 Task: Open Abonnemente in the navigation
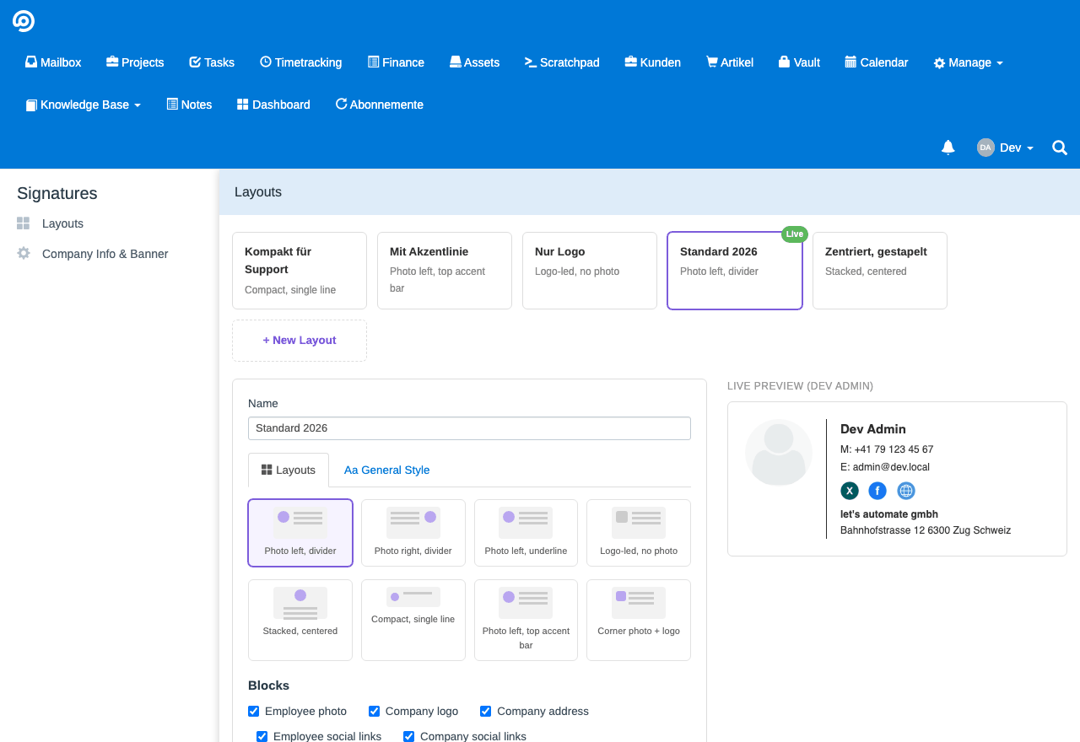tap(380, 105)
